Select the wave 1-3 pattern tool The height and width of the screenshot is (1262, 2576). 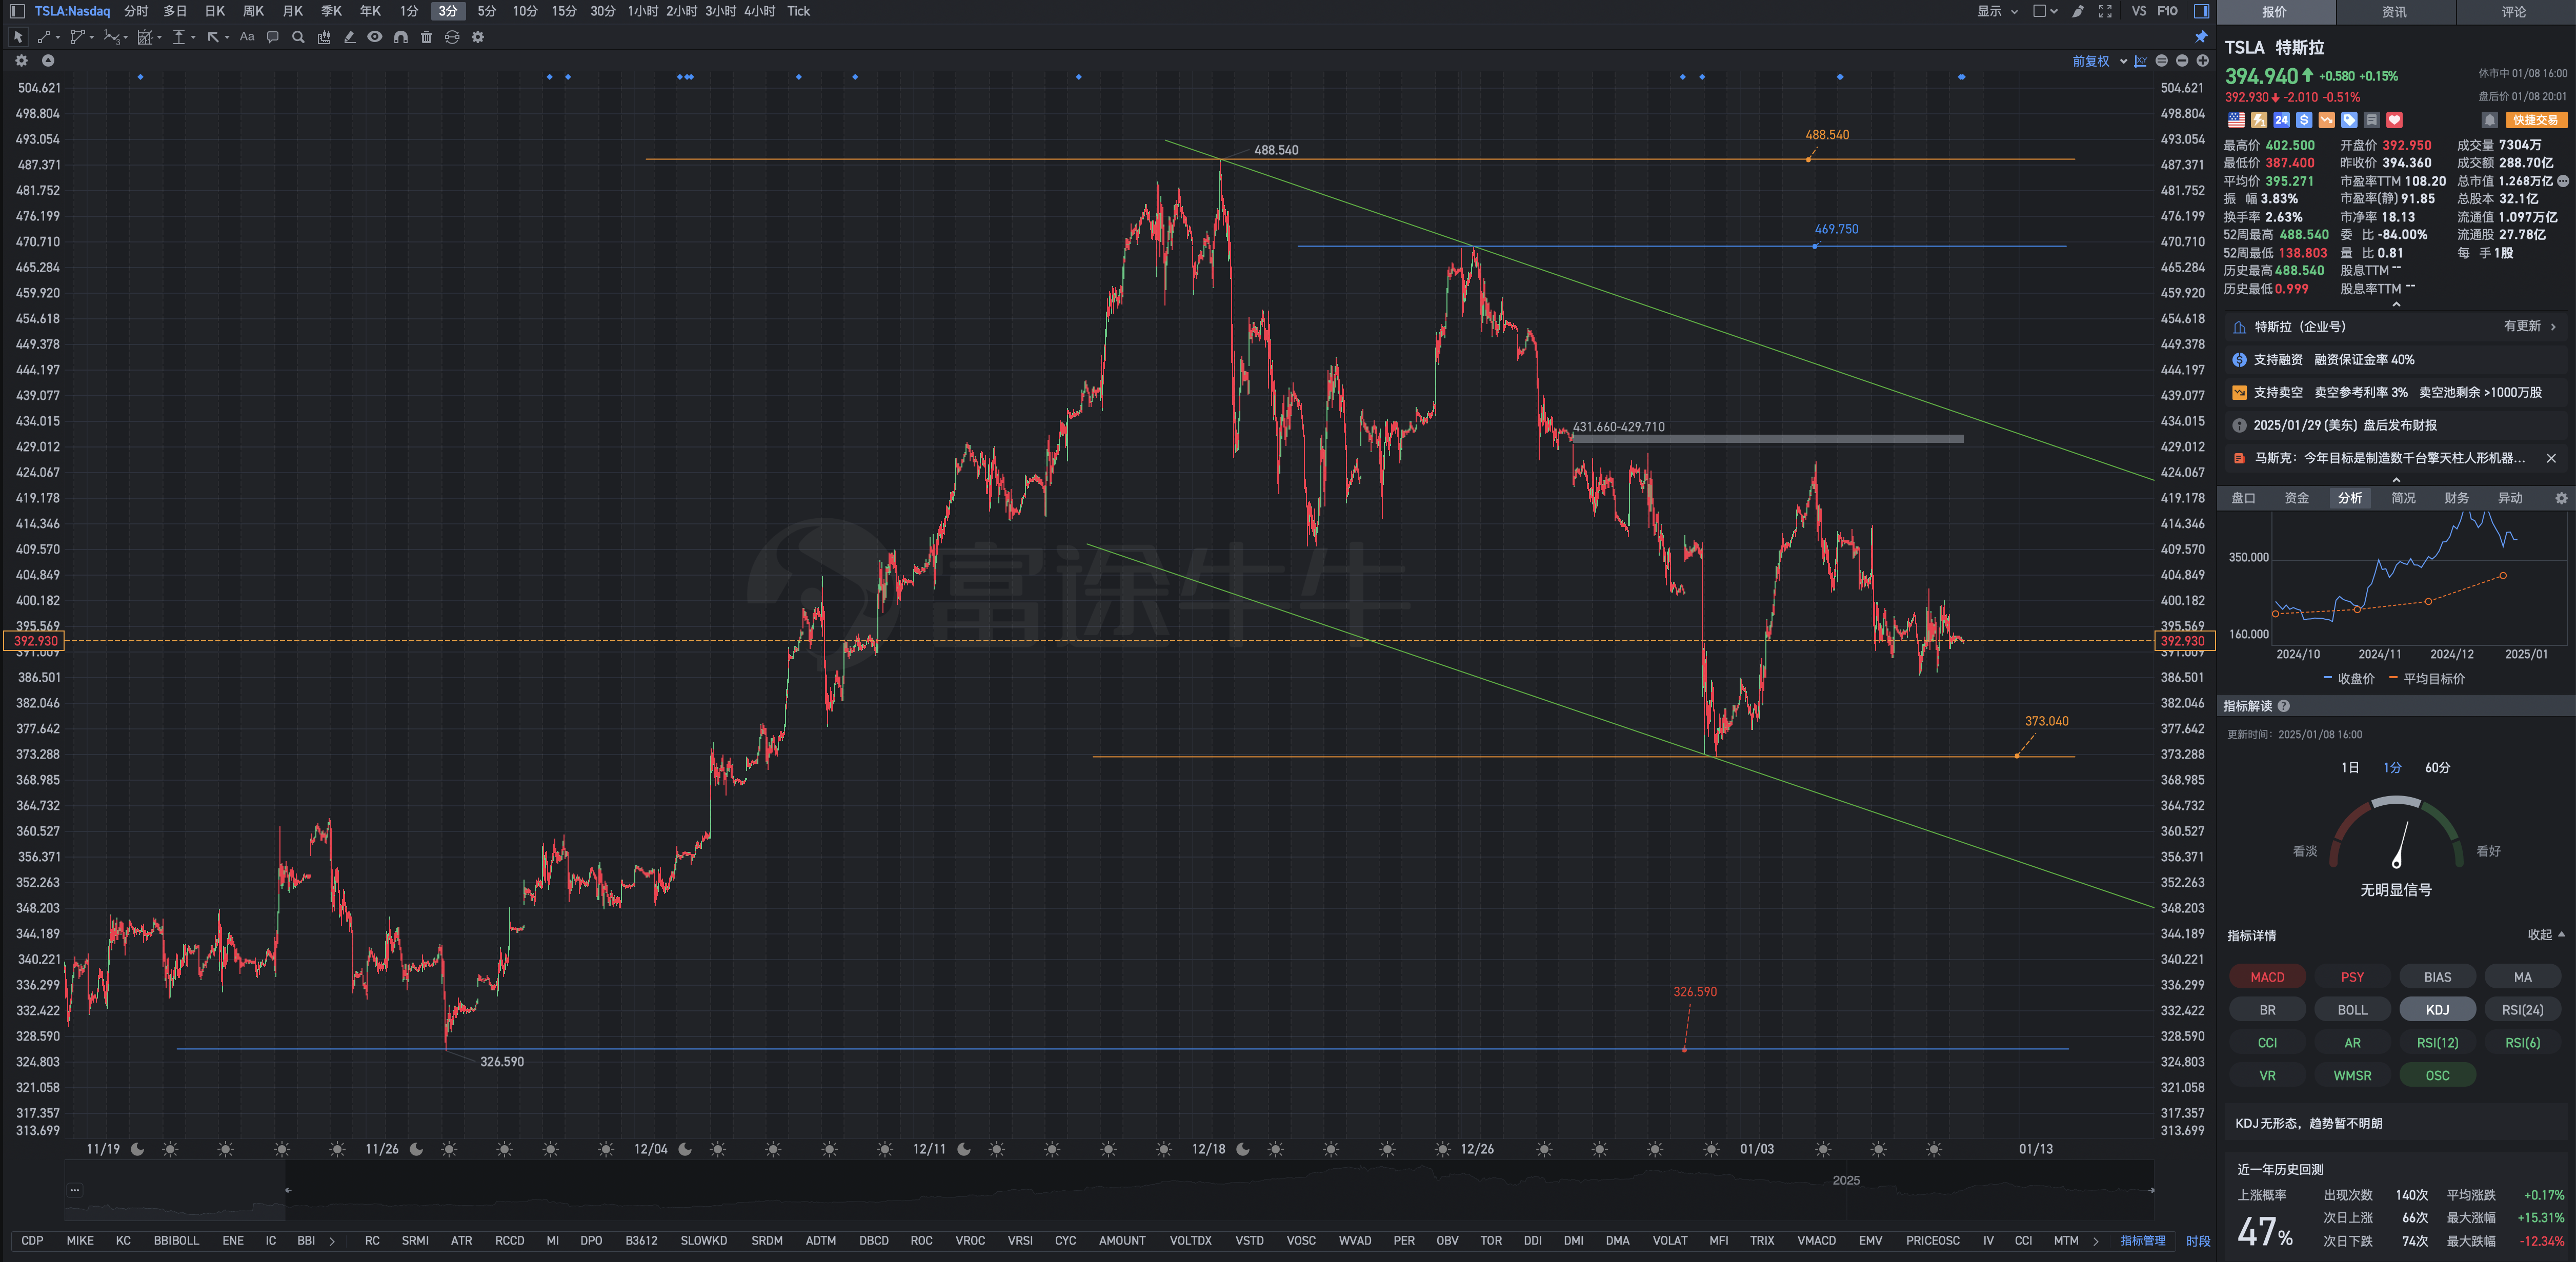coord(111,37)
